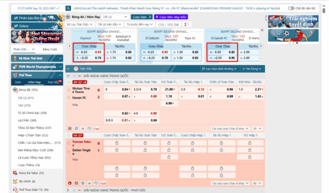
Task: Open Cá Cược Tổng Hợp (932)
Action: 34,158
